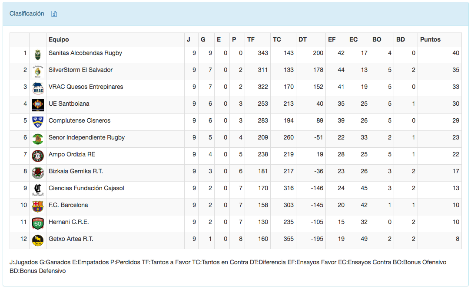Click the Ampo Ordizia RE badge
The image size is (471, 289).
click(38, 156)
